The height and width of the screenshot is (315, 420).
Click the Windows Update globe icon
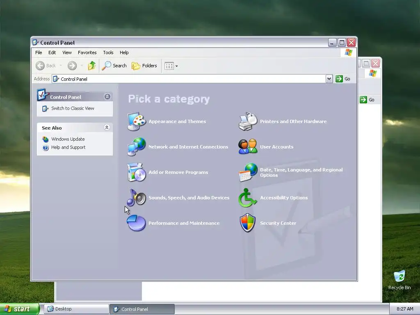point(46,139)
